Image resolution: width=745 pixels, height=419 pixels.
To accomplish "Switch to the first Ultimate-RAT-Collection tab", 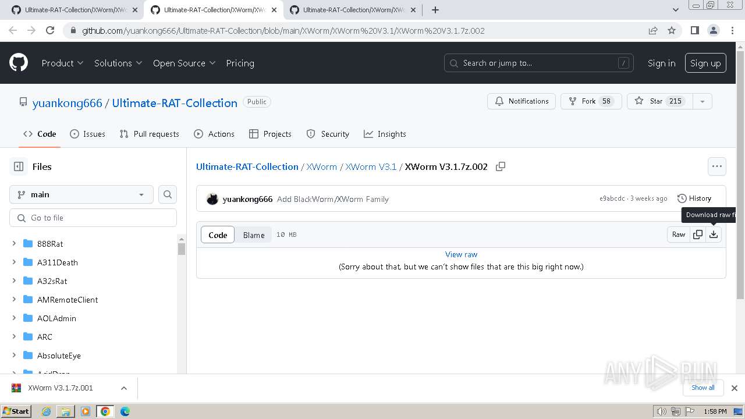I will [x=74, y=10].
